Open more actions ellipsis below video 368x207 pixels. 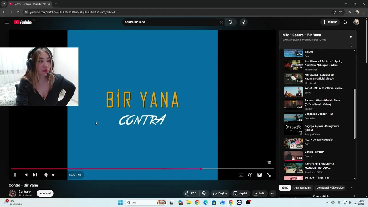coord(273,193)
